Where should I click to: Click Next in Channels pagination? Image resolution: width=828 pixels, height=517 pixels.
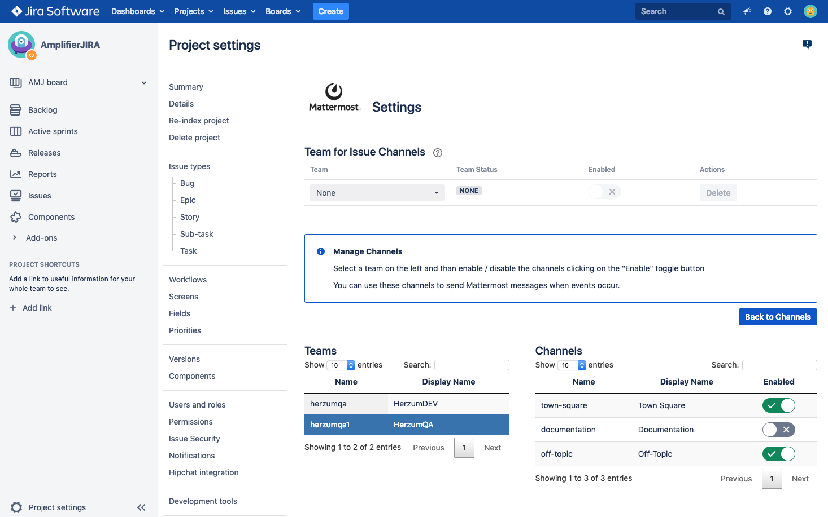pos(800,479)
